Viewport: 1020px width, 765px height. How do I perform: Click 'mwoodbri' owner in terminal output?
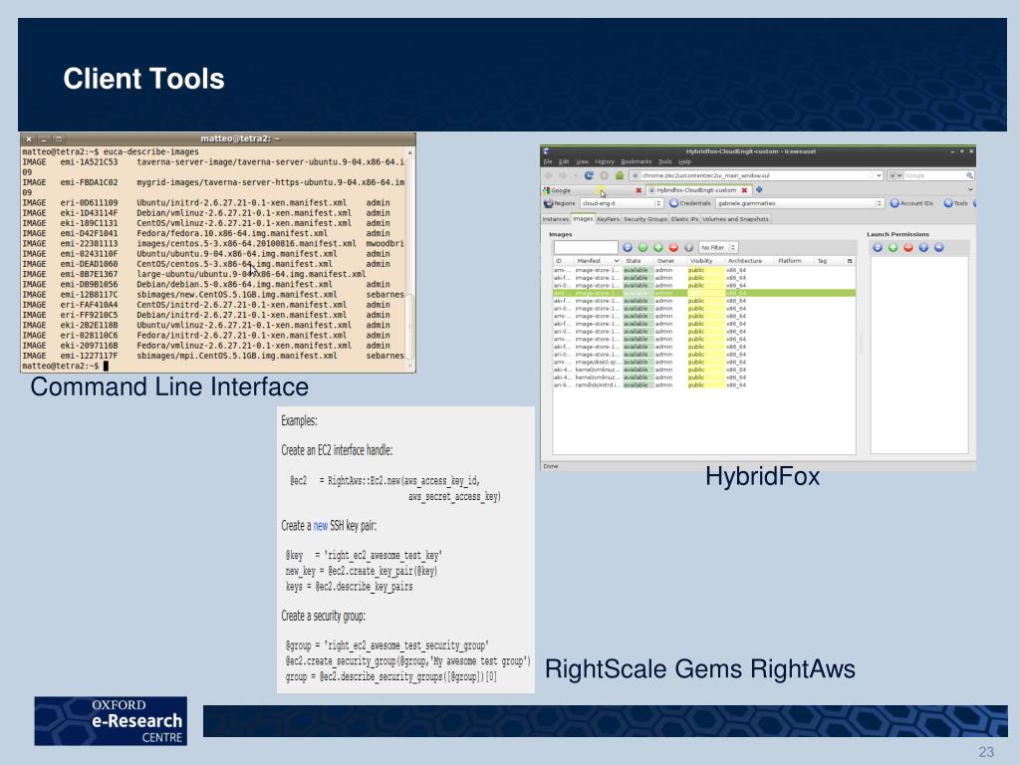click(x=384, y=243)
